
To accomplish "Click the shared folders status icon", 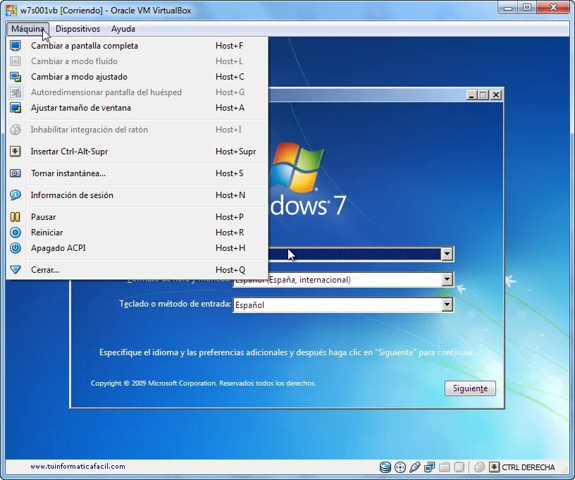I will pos(445,467).
